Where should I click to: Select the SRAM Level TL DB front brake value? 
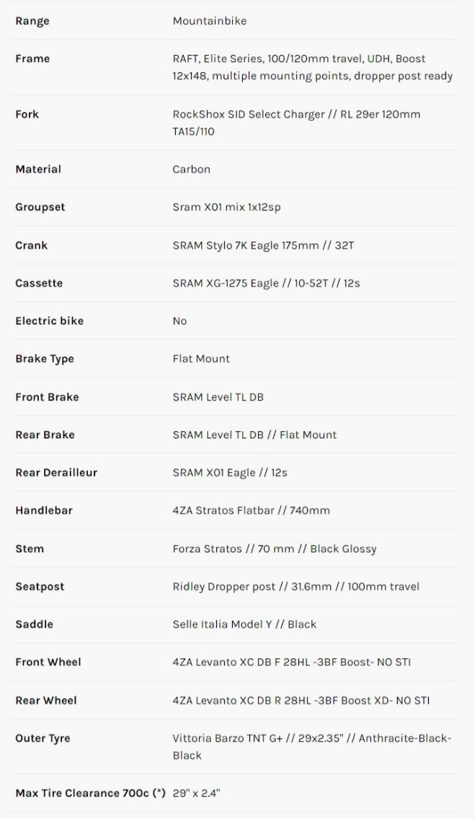click(x=218, y=397)
